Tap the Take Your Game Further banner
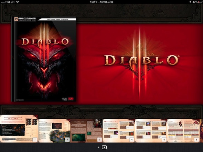 tap(57, 19)
